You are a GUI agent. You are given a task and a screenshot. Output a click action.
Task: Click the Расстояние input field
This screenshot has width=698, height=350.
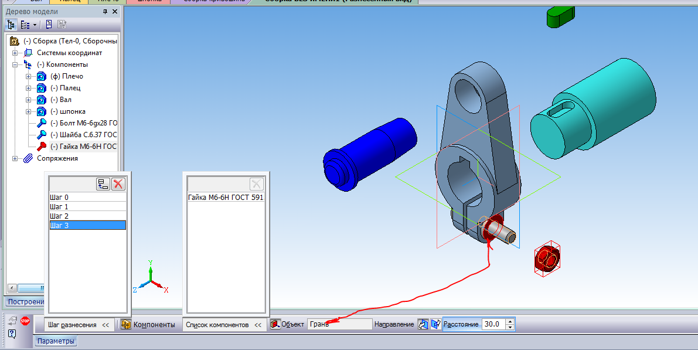493,324
